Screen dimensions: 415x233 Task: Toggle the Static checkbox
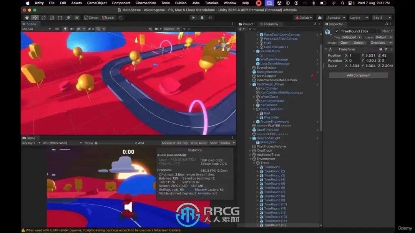(x=379, y=31)
